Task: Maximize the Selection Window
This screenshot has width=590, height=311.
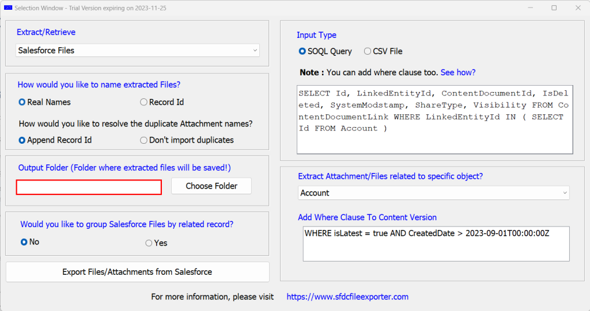Action: pos(554,8)
